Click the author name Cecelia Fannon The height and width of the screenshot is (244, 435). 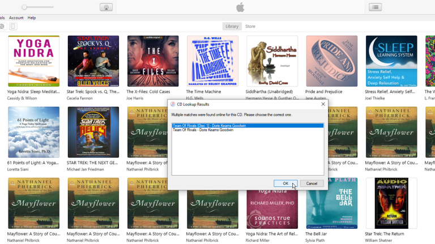[x=80, y=98]
